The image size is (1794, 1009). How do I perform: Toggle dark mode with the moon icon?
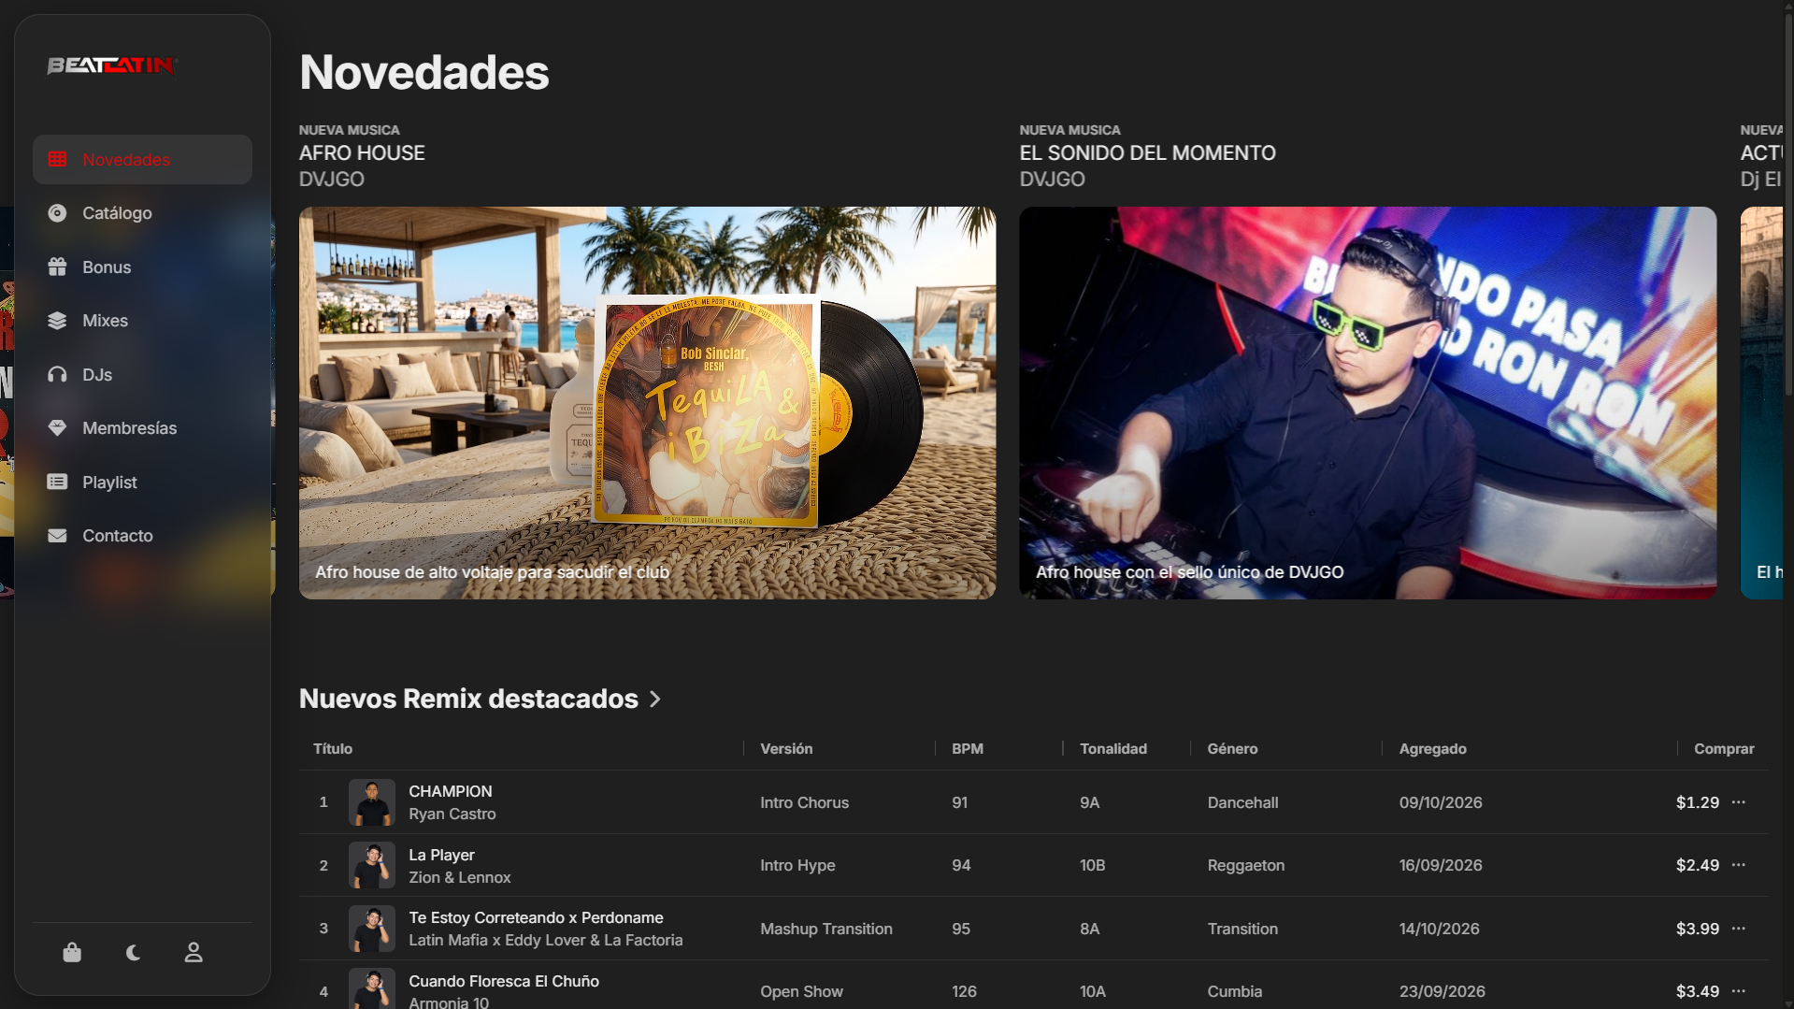click(x=133, y=952)
